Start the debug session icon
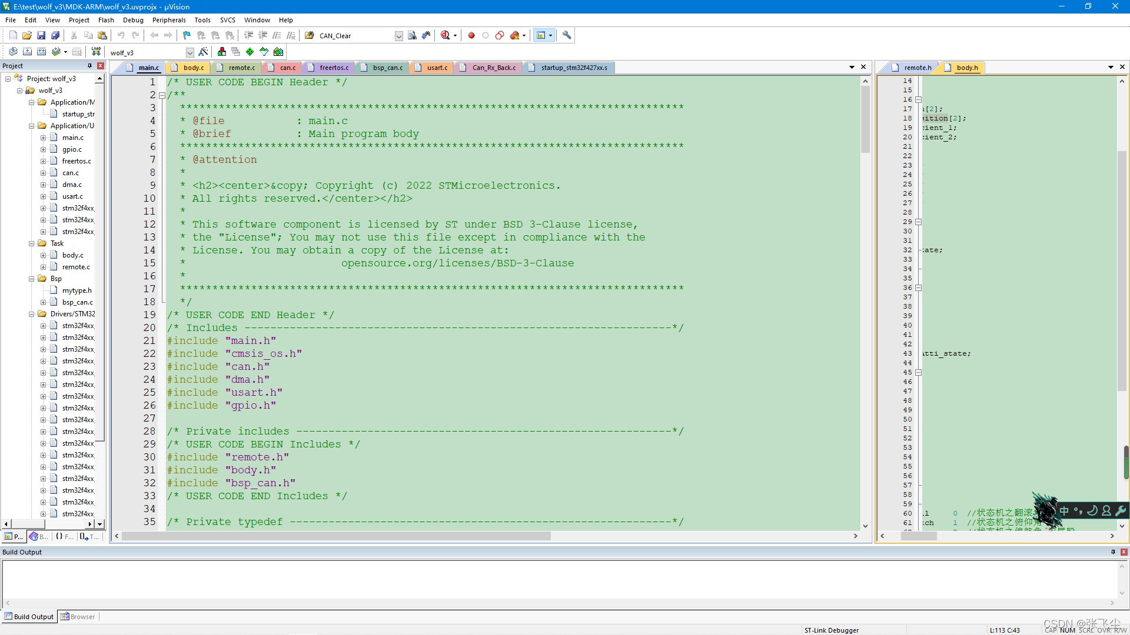 (446, 36)
